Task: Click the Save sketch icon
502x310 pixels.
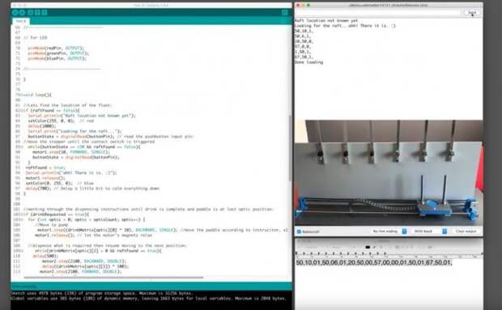Action: [45, 12]
